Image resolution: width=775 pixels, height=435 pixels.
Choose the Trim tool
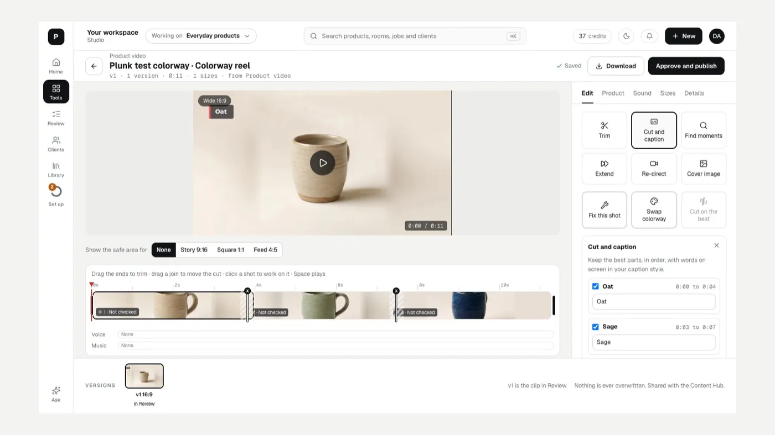[604, 130]
